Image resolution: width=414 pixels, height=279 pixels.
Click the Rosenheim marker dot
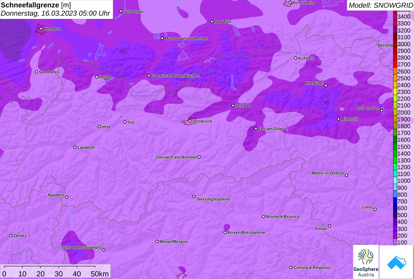click(290, 3)
